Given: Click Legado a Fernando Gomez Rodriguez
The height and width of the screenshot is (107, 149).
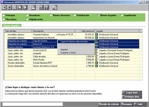Looking at the screenshot, I should coord(116,50).
